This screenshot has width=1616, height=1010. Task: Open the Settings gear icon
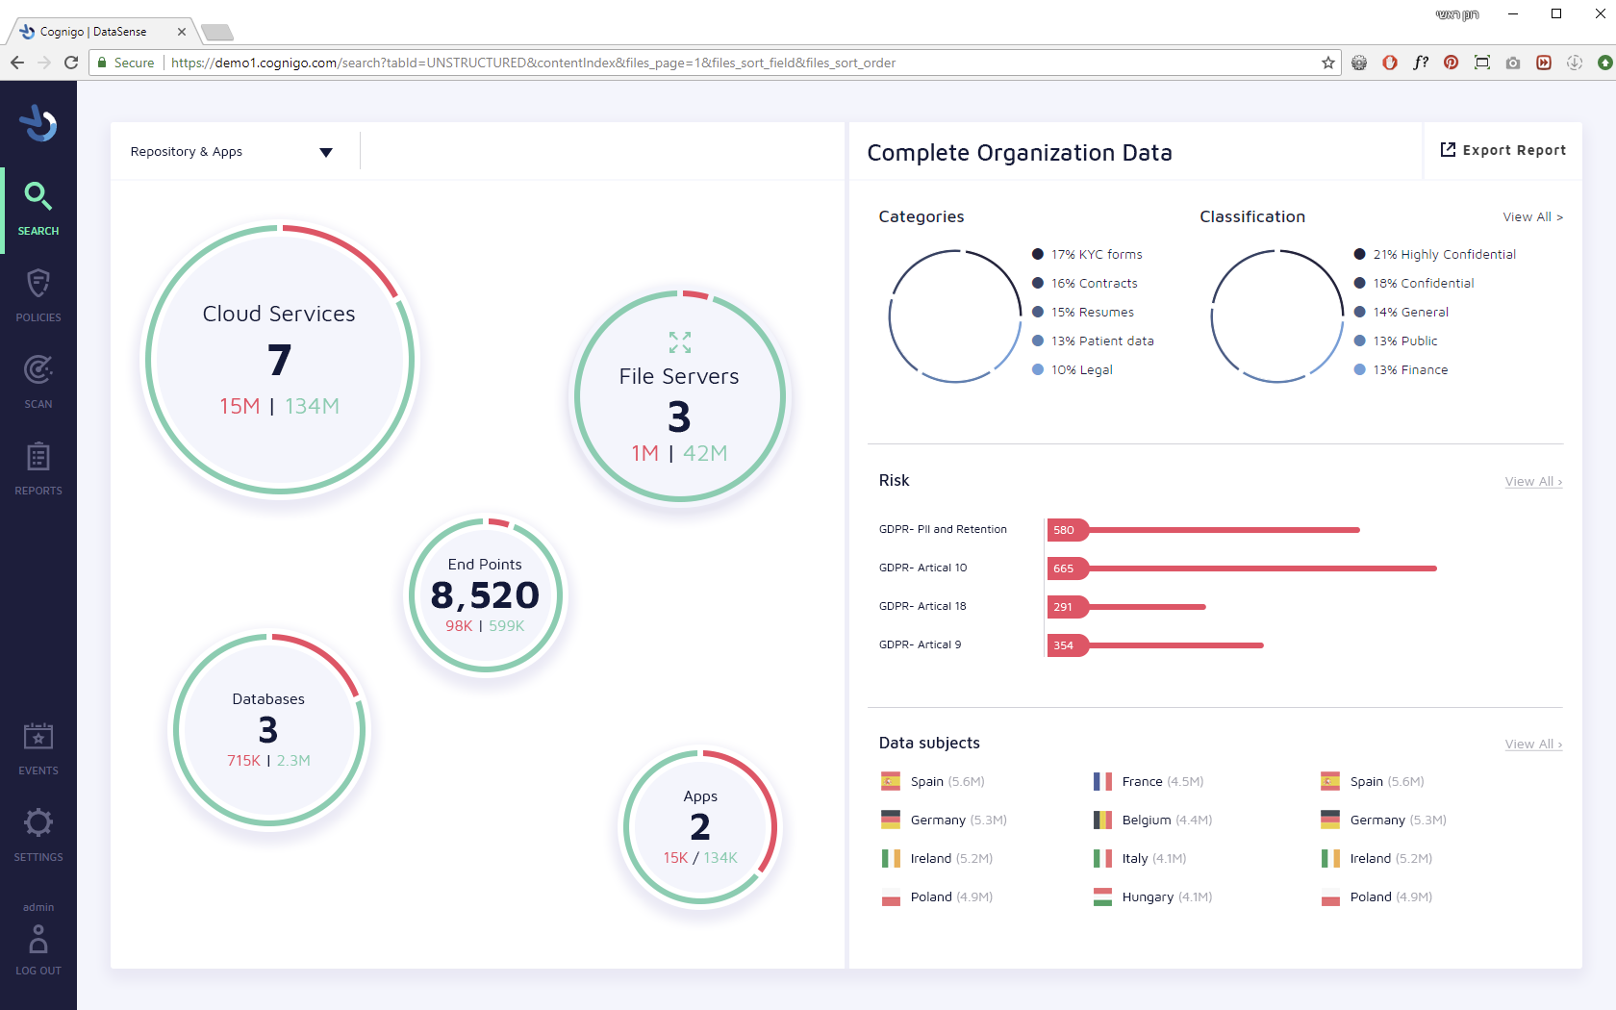38,822
